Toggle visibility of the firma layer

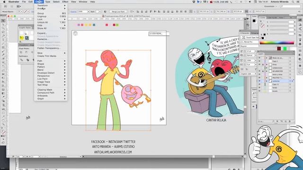point(259,65)
